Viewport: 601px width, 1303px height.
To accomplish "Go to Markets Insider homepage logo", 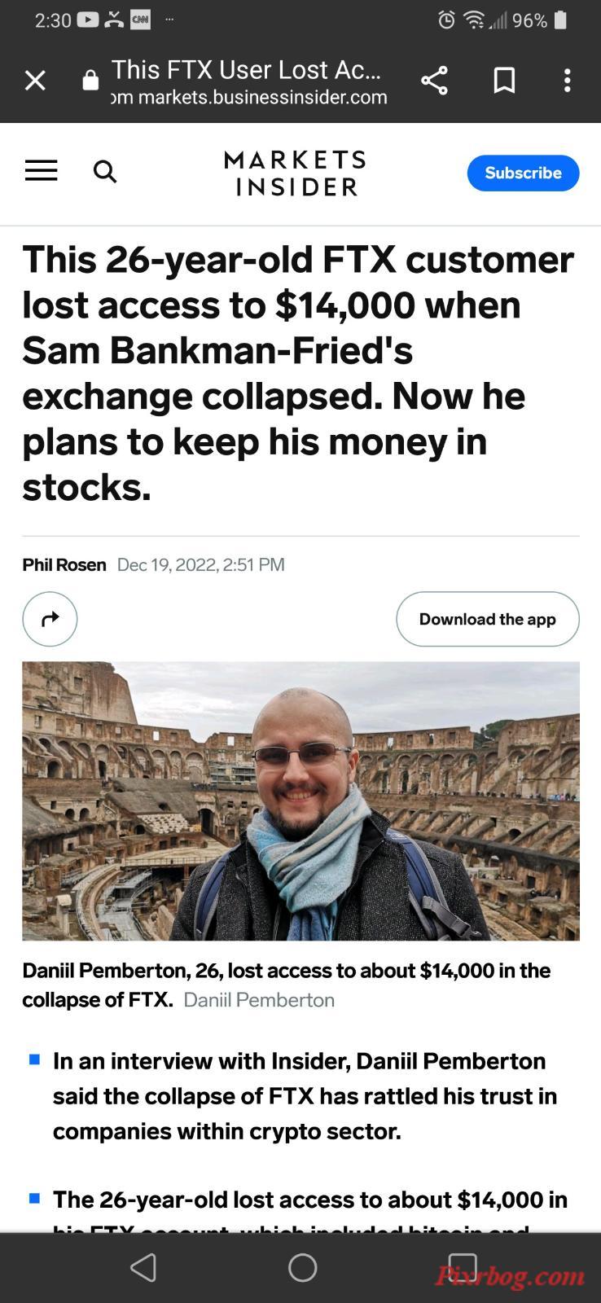I will coord(295,173).
